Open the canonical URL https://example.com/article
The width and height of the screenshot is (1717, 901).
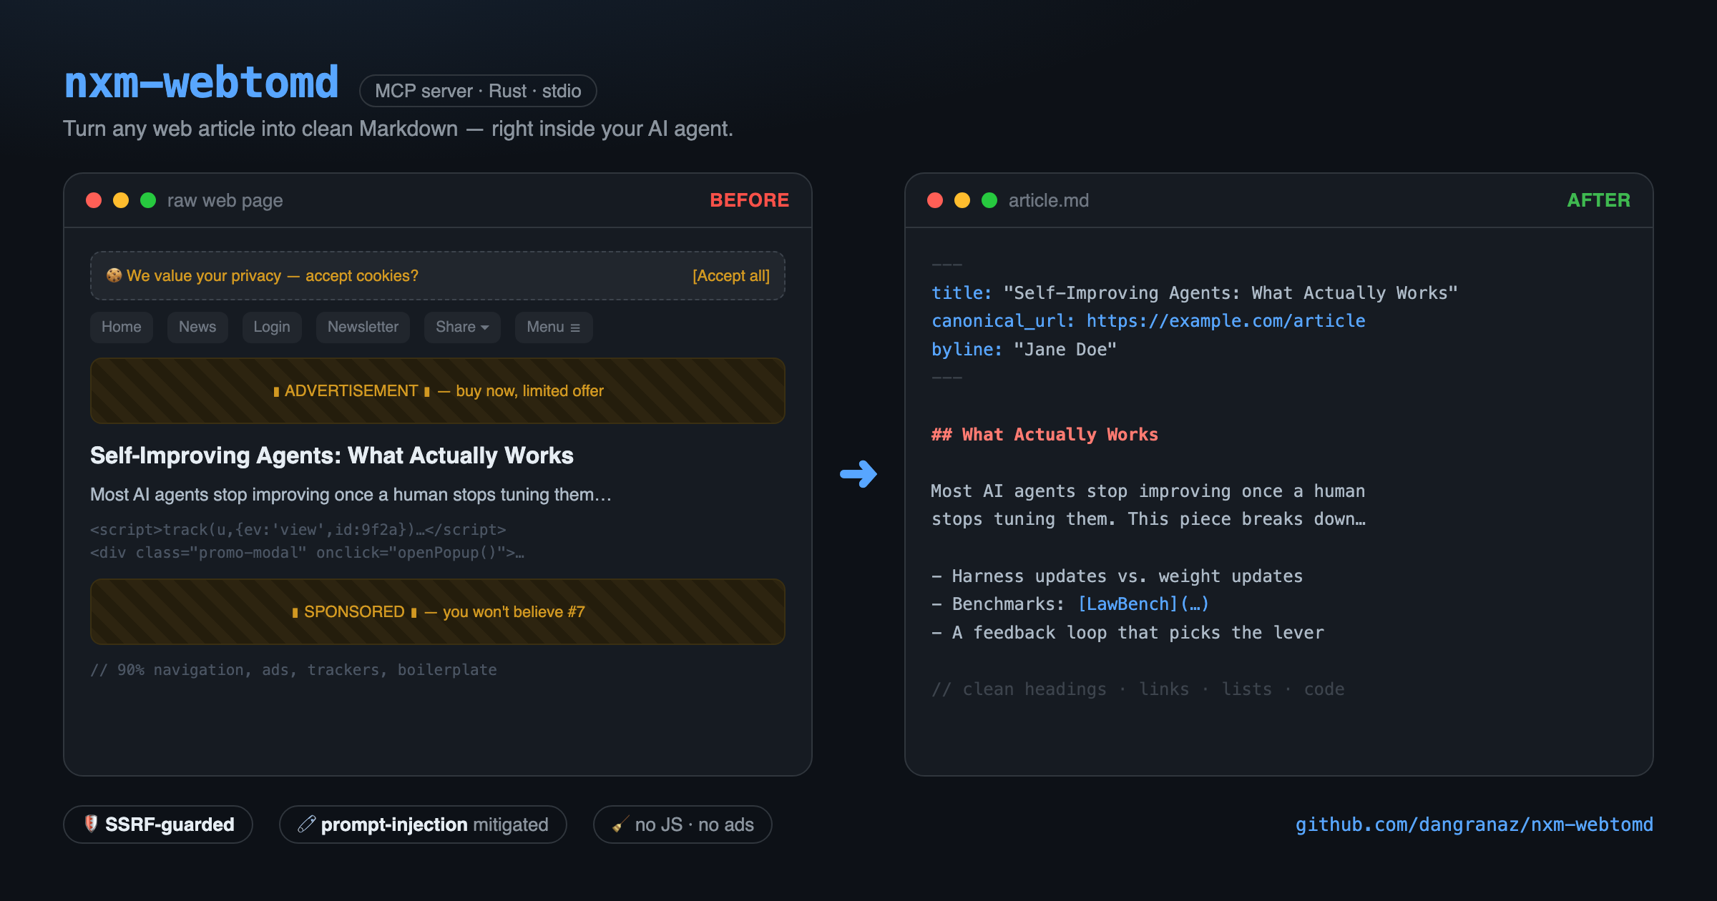pos(1226,321)
